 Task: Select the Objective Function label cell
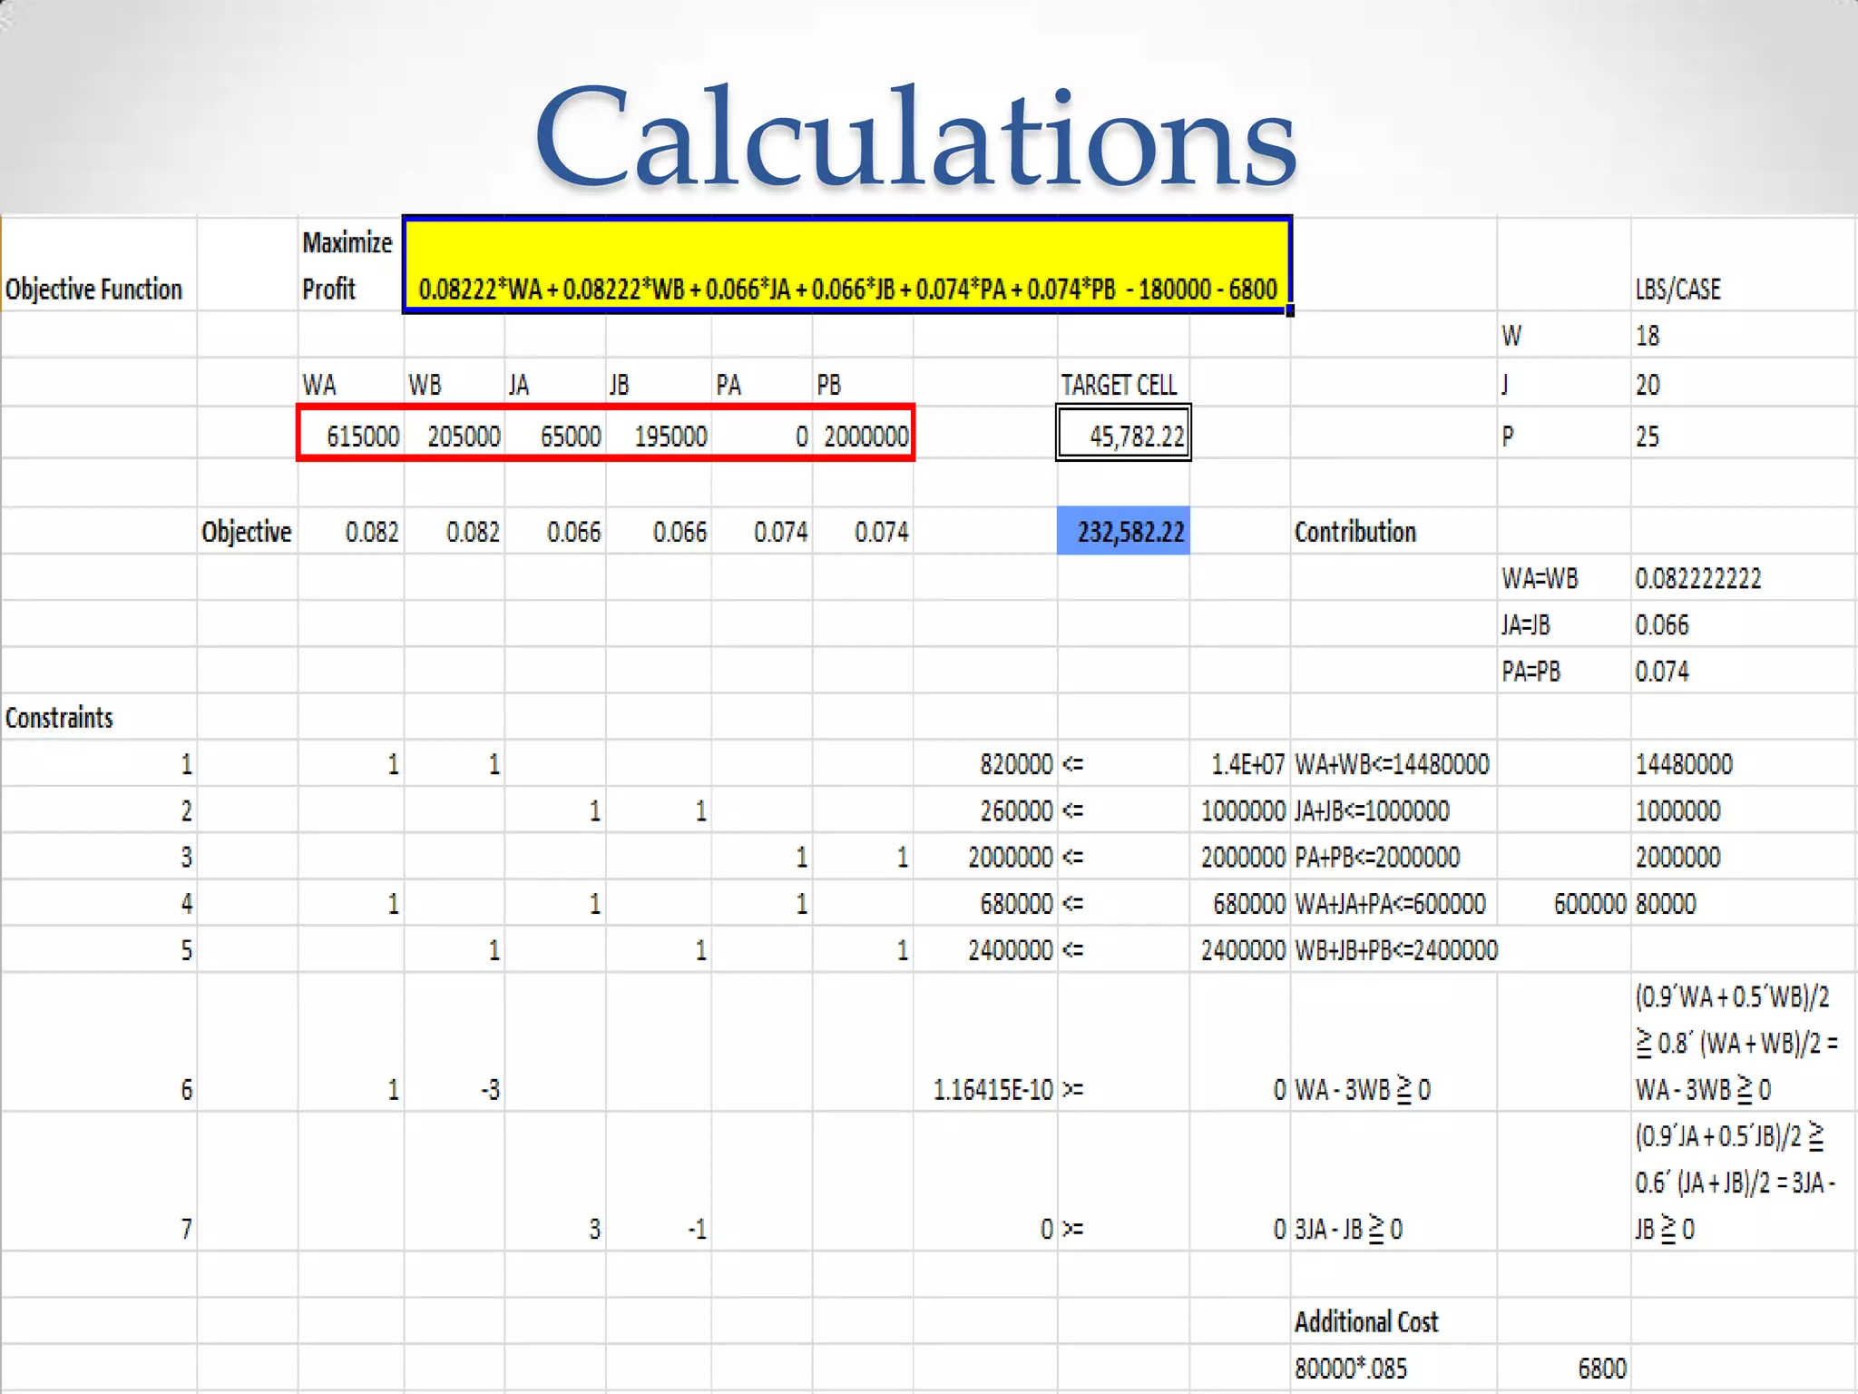pos(94,289)
